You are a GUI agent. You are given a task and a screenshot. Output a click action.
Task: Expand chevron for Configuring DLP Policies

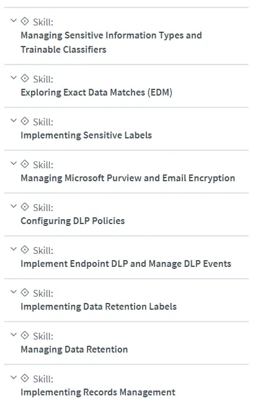[x=14, y=206]
